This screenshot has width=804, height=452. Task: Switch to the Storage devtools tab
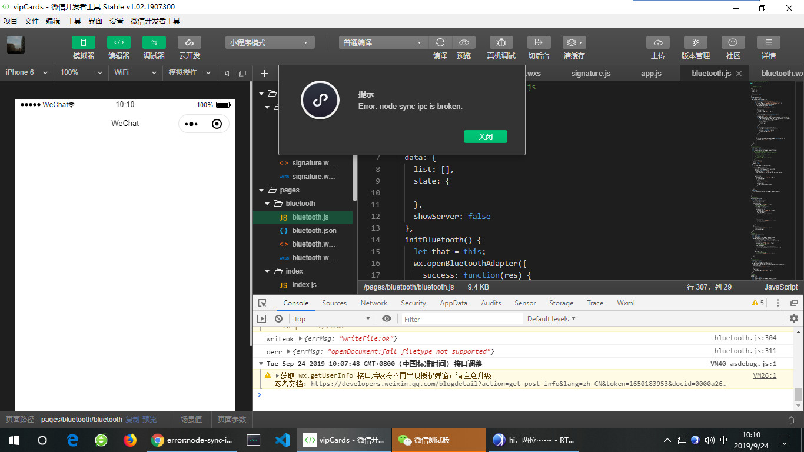(x=562, y=303)
